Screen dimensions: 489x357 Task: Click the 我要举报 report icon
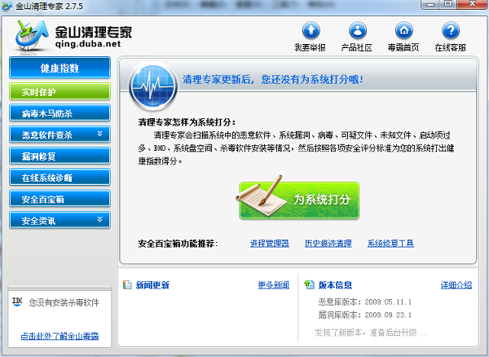pos(311,30)
